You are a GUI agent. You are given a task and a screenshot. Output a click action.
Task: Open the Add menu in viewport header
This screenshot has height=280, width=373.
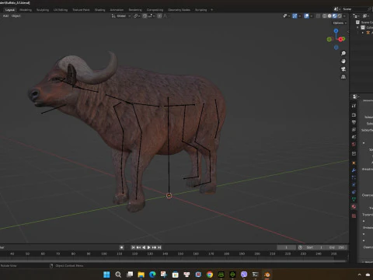(5, 16)
